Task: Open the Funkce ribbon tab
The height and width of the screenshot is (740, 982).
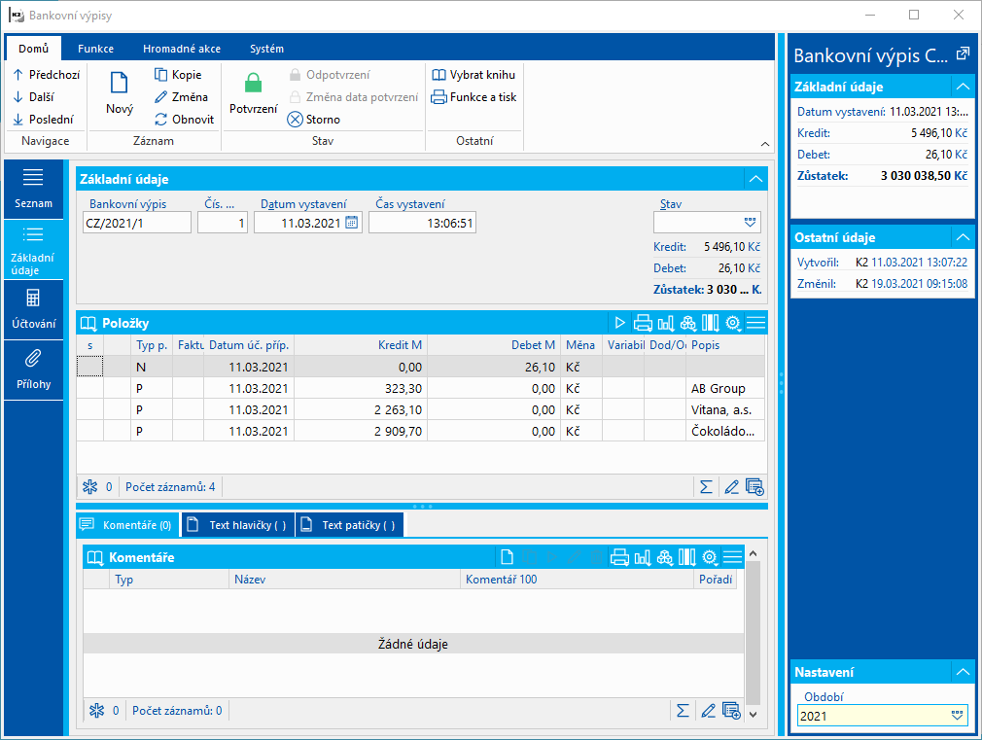Action: 96,49
